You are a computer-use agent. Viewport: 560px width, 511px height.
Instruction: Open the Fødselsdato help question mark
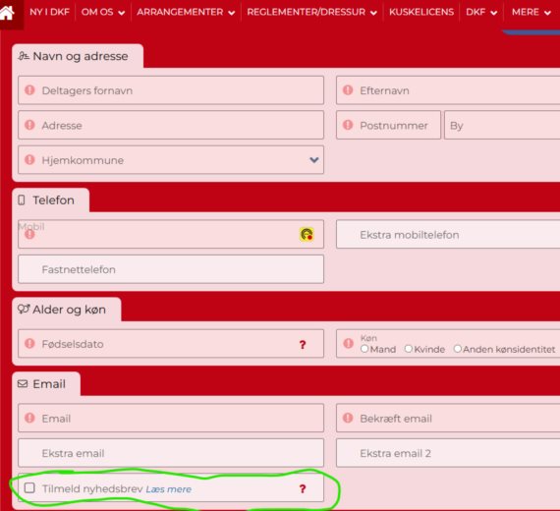point(303,345)
